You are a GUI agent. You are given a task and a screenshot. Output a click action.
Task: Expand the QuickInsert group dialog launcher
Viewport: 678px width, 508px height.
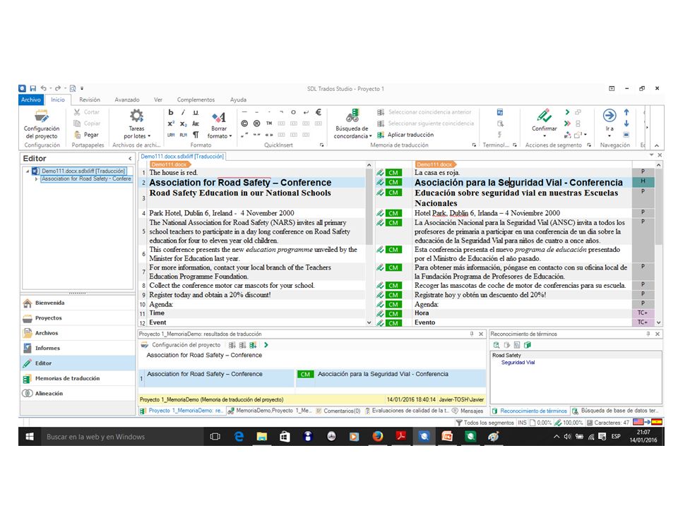(322, 145)
